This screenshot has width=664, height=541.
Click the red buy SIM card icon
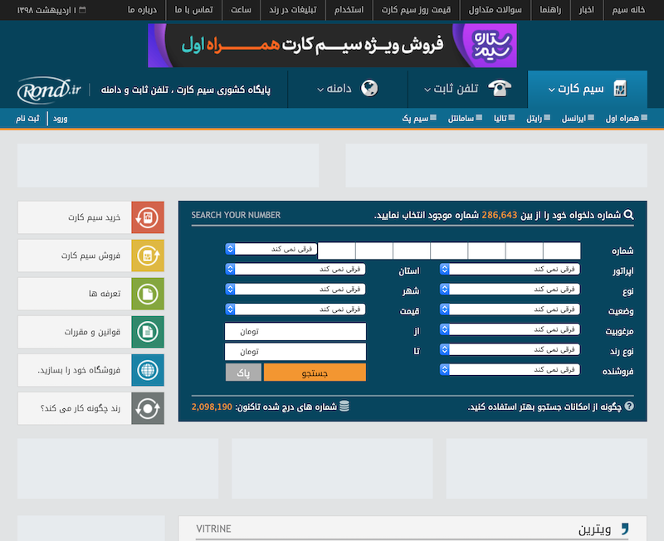pos(148,217)
